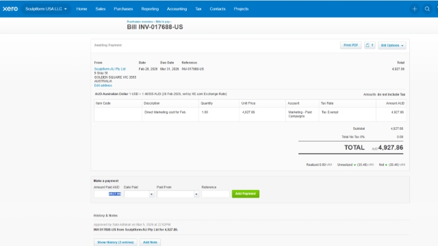Expand the Bill Options dropdown
Viewport: 438px width, 246px height.
pos(392,45)
